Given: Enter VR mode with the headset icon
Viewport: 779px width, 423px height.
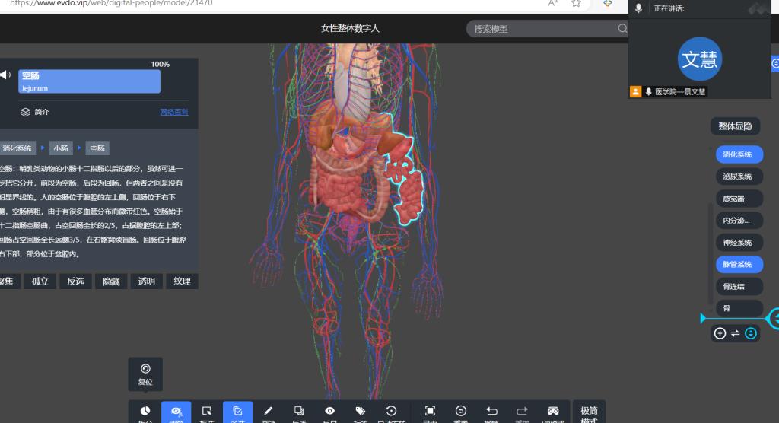Looking at the screenshot, I should [553, 410].
